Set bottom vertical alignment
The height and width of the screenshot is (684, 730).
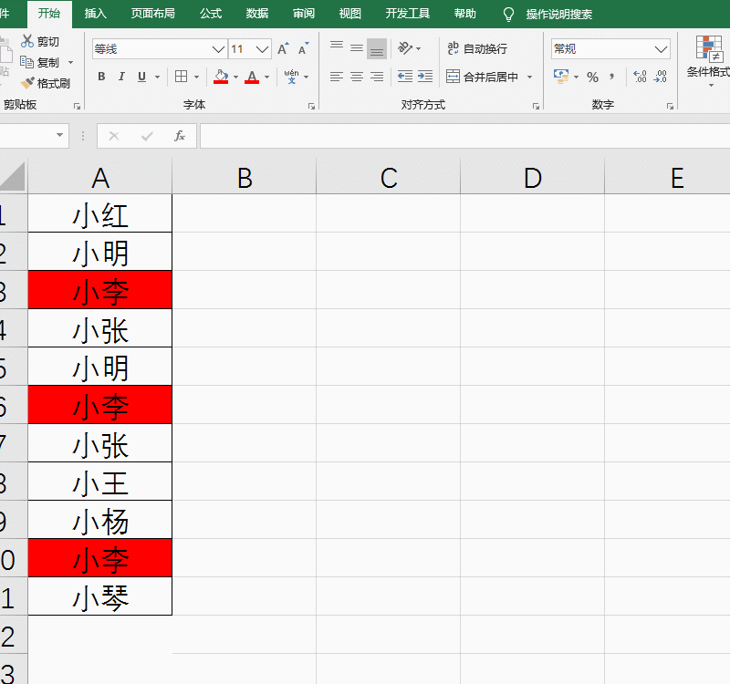click(377, 48)
